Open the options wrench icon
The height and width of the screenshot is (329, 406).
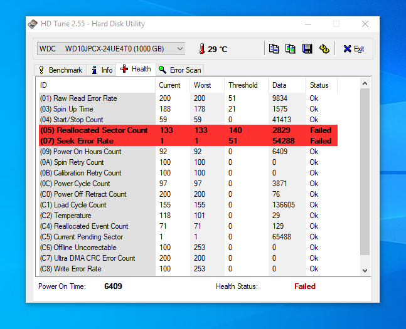click(x=324, y=49)
